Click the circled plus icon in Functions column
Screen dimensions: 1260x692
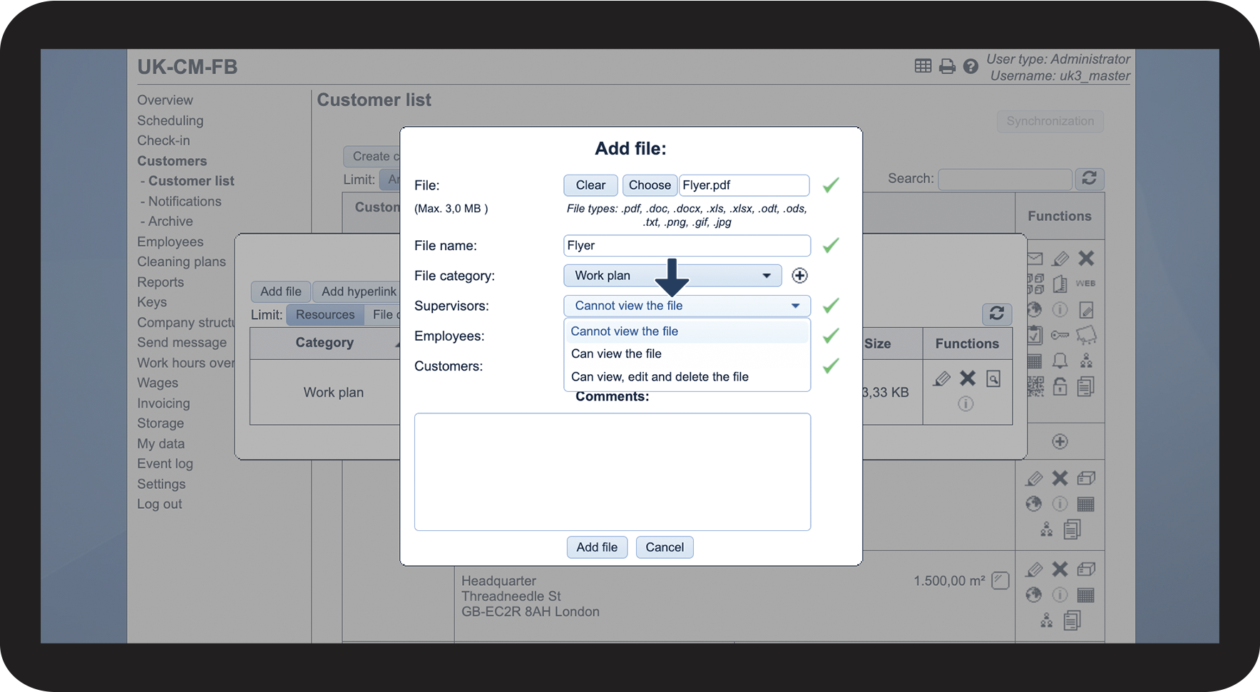(1060, 442)
